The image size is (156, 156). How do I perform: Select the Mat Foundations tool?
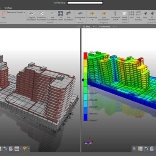tap(52, 16)
